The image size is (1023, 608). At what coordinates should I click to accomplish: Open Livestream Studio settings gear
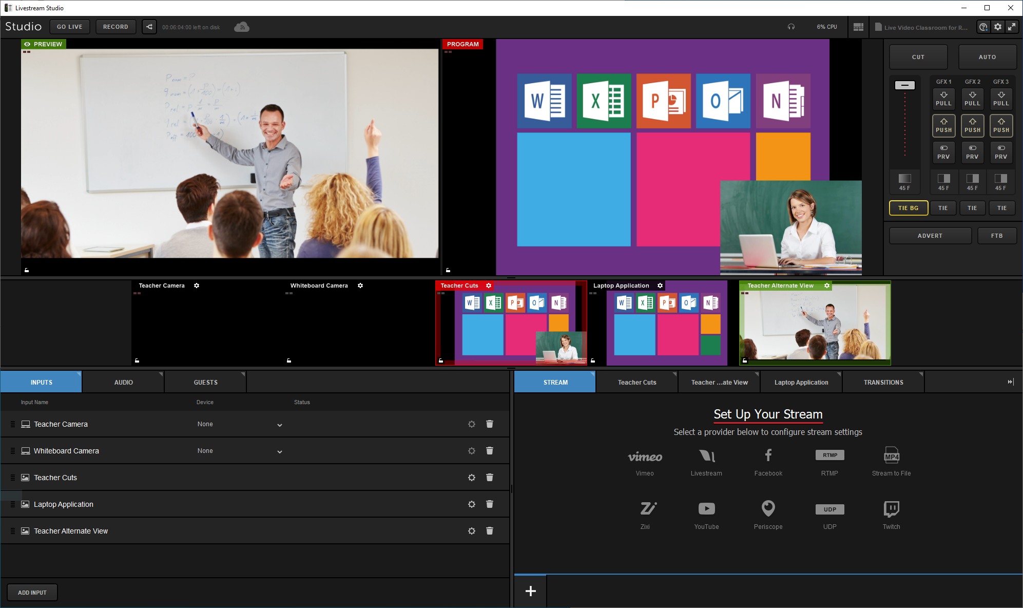pyautogui.click(x=998, y=27)
